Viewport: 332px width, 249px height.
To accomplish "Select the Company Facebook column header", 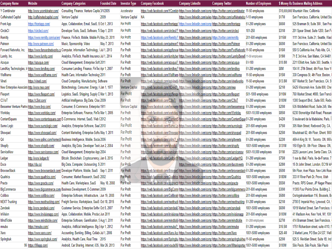I will [152, 4].
